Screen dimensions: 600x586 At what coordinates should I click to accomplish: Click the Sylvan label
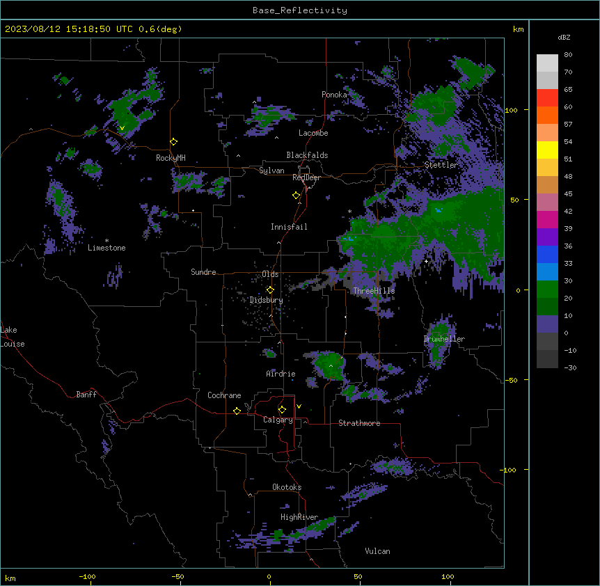coord(271,171)
